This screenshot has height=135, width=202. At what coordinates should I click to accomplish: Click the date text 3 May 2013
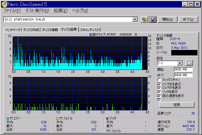[x=179, y=48]
